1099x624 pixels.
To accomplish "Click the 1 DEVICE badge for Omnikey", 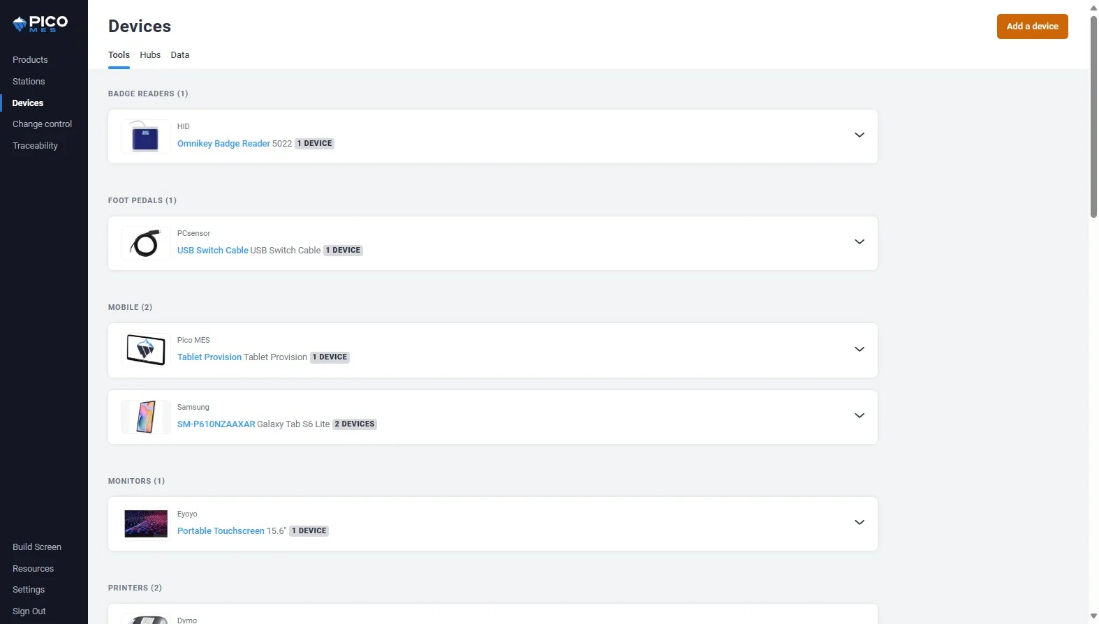I will point(314,144).
